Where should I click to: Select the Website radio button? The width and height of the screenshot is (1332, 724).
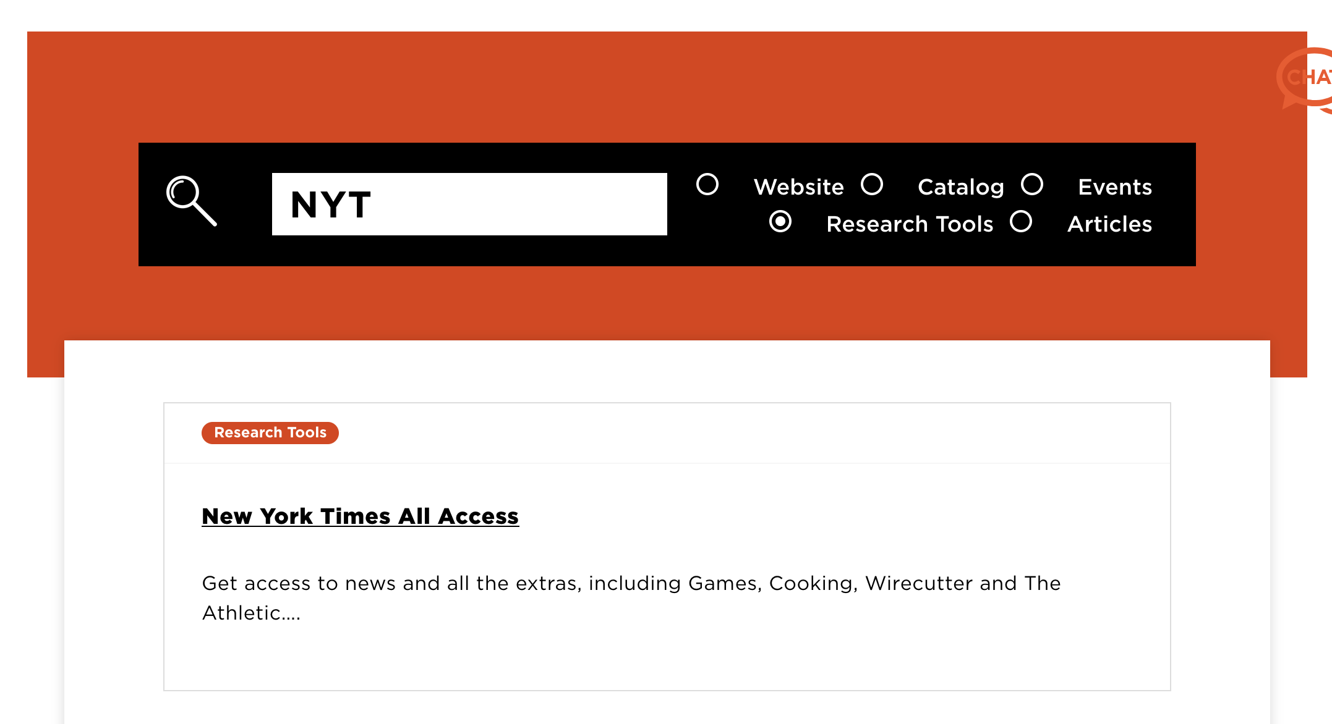tap(707, 185)
